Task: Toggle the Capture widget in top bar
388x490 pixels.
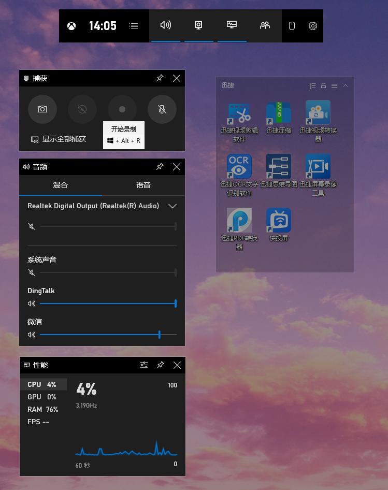Action: 198,25
